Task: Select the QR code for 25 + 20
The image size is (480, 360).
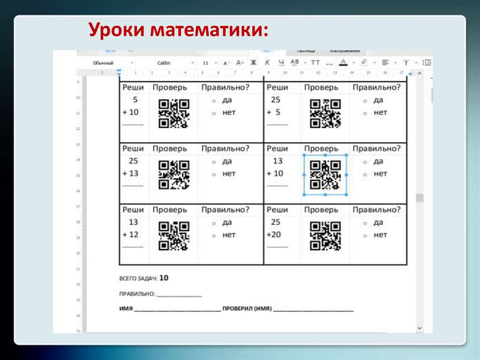Action: [325, 236]
